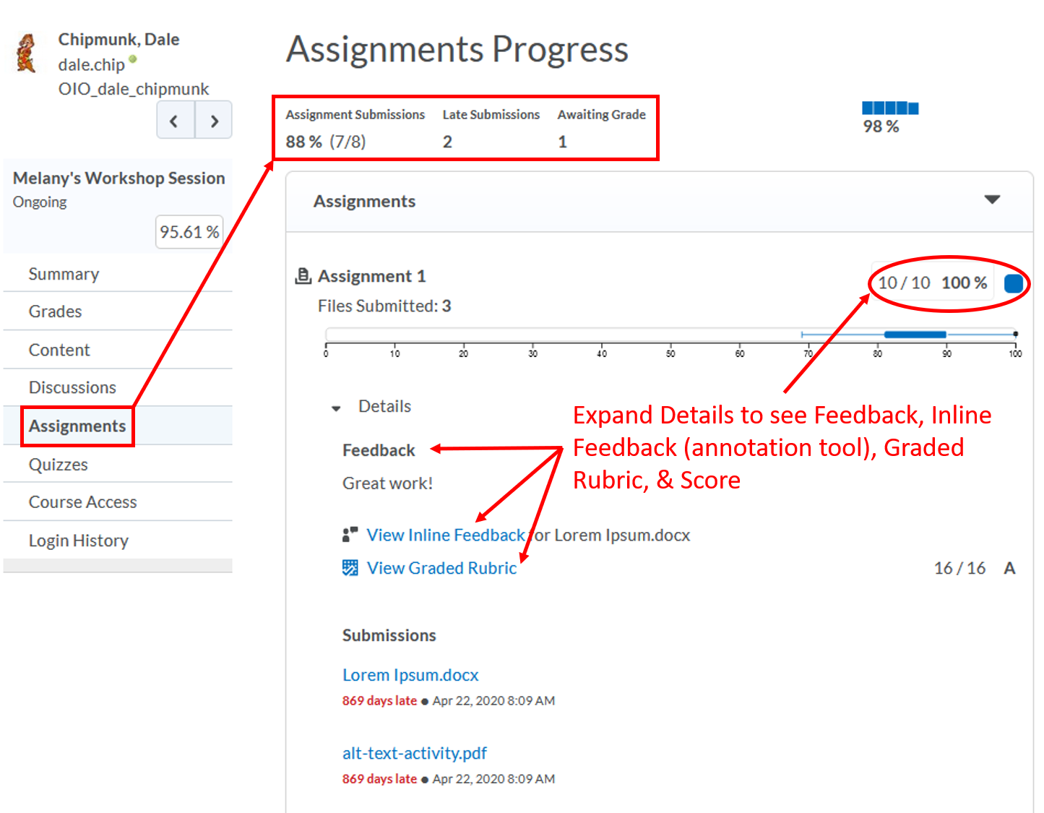Open the previous learner with the left arrow
This screenshot has width=1044, height=813.
pyautogui.click(x=175, y=120)
